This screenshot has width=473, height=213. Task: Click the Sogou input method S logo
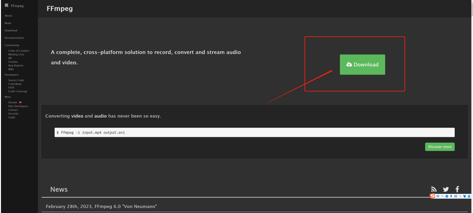(x=432, y=196)
